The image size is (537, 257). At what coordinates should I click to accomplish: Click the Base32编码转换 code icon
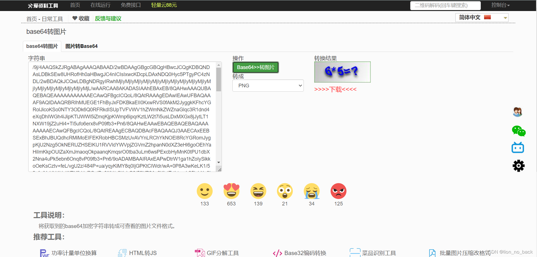click(278, 253)
